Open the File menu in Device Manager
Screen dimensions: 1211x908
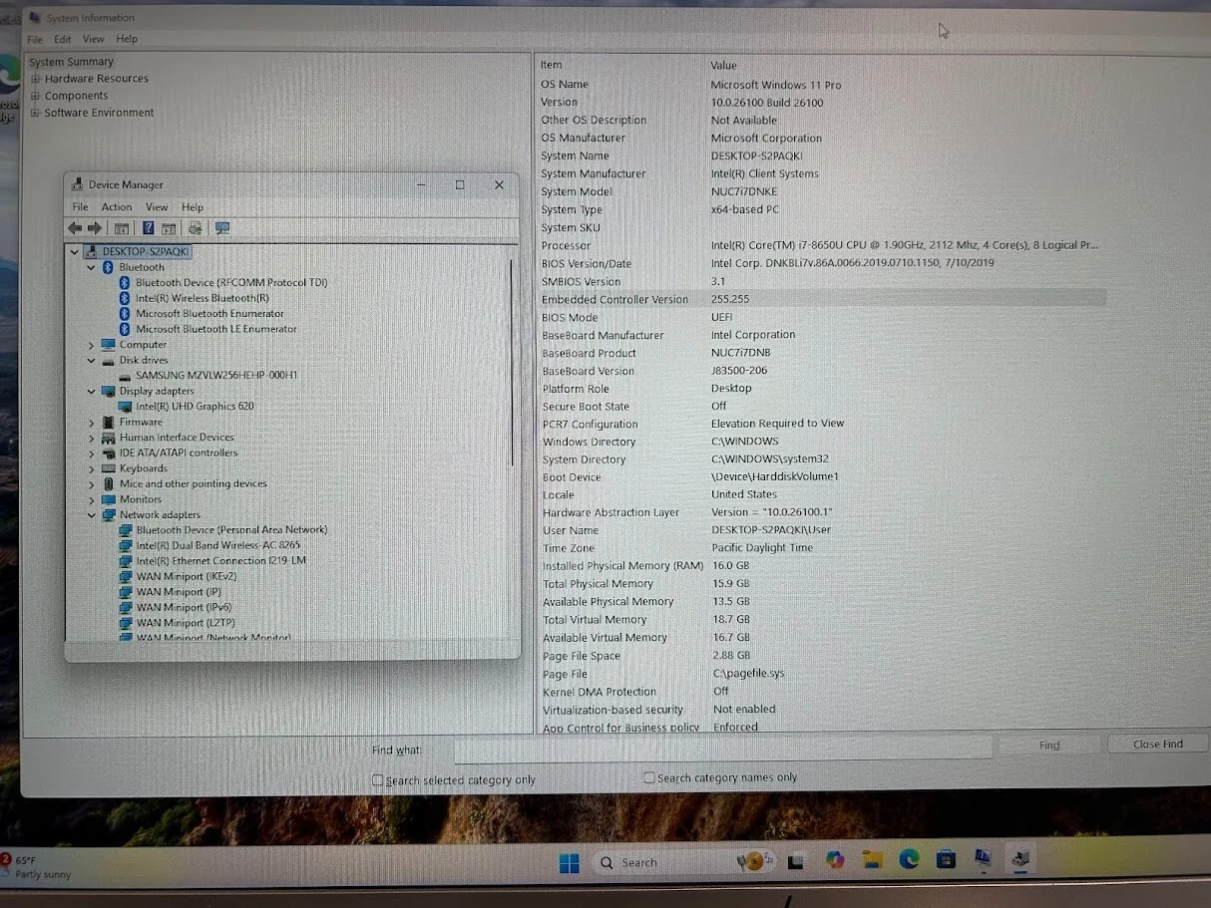[x=80, y=207]
